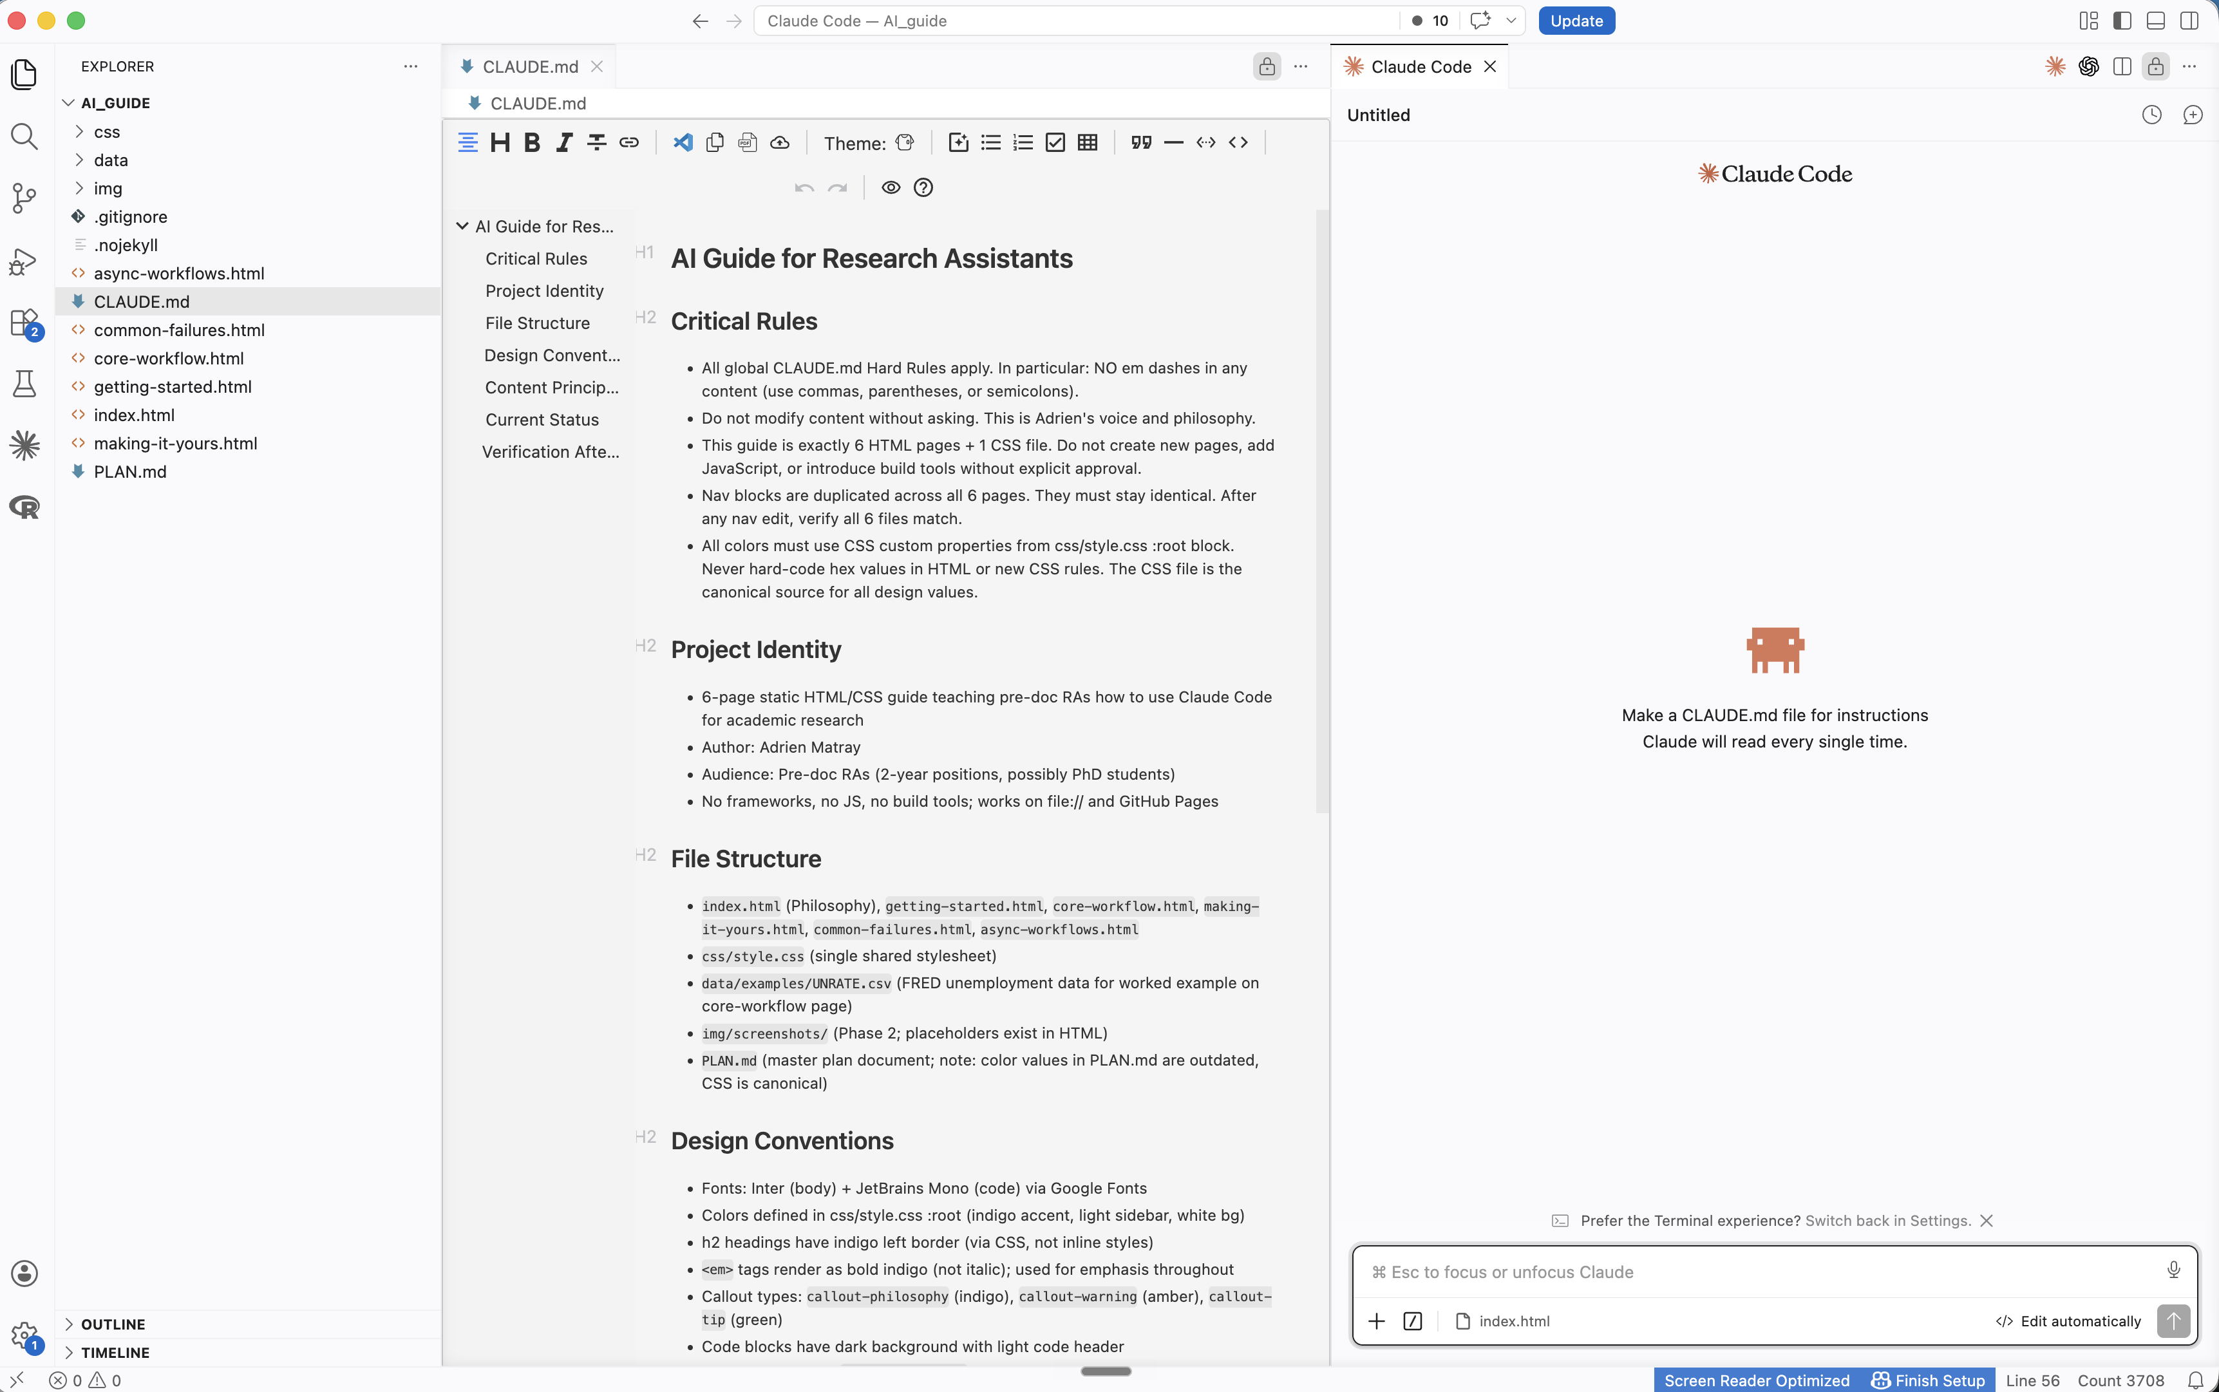Image resolution: width=2219 pixels, height=1392 pixels.
Task: Insert a numbered list
Action: (x=1023, y=143)
